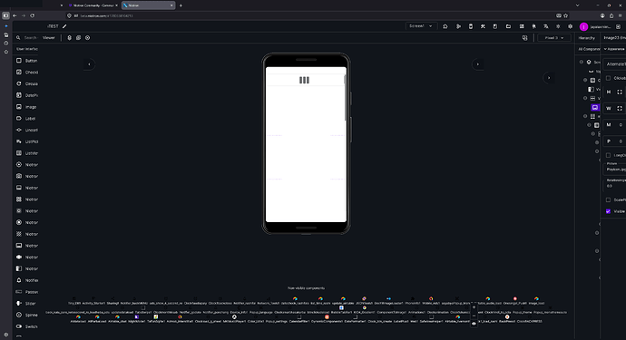Click the target circle icon beside Viewer

87,38
